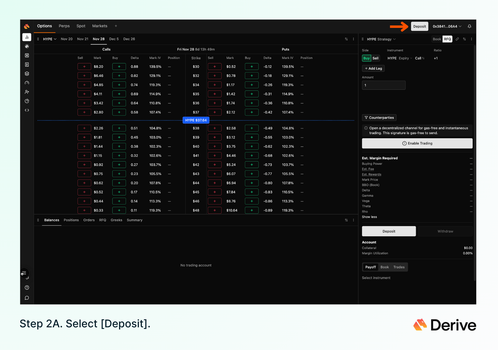498x350 pixels.
Task: Open the Greeks tab
Action: (116, 220)
